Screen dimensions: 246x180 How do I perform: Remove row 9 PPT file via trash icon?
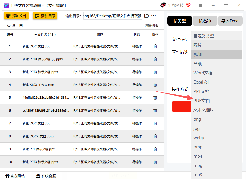click(155, 149)
